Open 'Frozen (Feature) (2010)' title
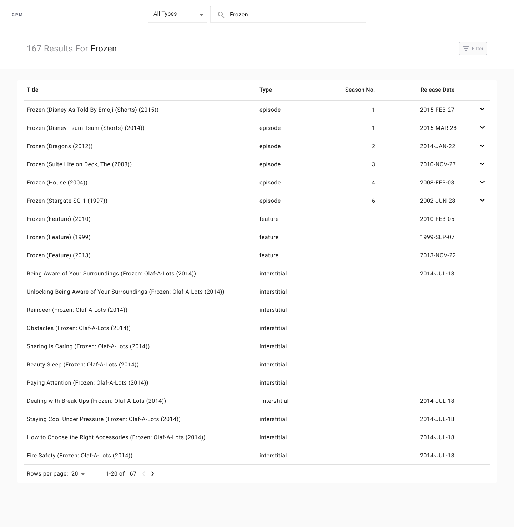The height and width of the screenshot is (527, 514). click(59, 219)
